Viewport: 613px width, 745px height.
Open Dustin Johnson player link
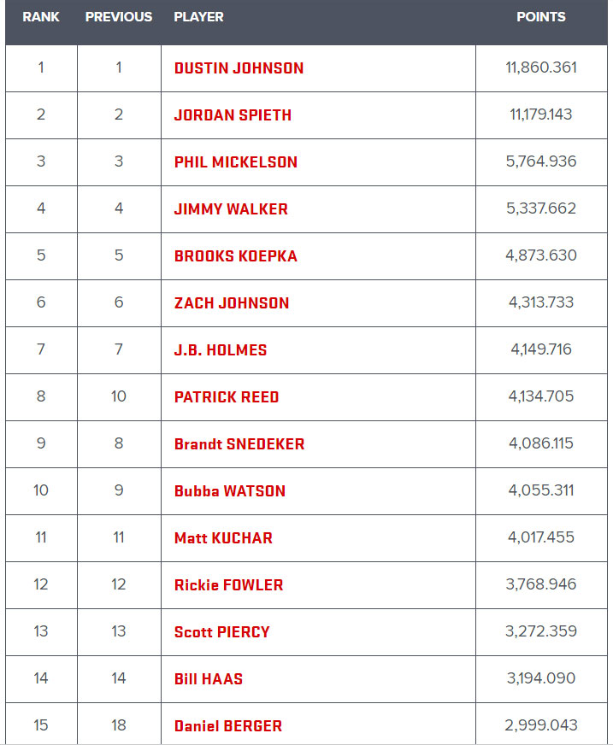click(x=239, y=68)
